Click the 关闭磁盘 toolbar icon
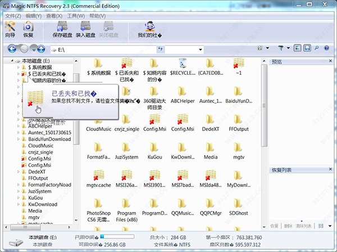The width and height of the screenshot is (337, 252). tap(108, 29)
